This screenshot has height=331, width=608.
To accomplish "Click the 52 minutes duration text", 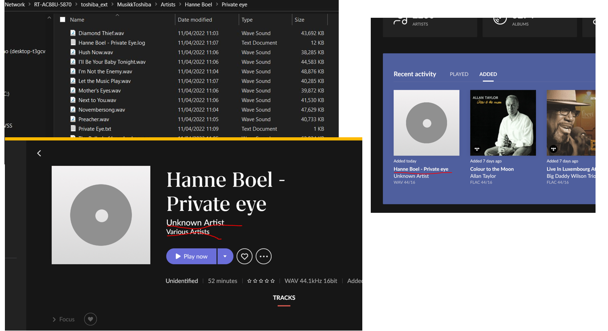I will (x=223, y=281).
